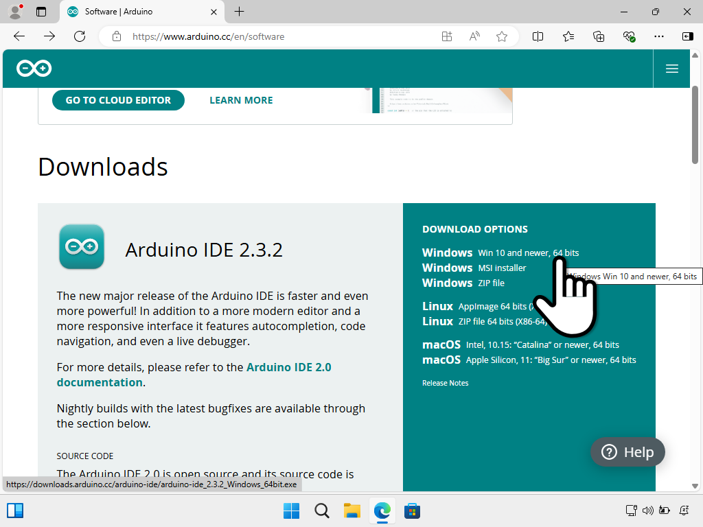Image resolution: width=703 pixels, height=527 pixels.
Task: Click the scrollbar down arrow
Action: point(695,486)
